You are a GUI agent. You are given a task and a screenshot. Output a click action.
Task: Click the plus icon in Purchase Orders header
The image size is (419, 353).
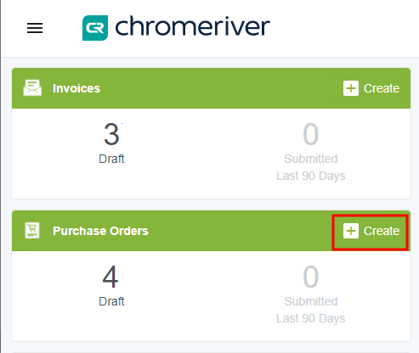(351, 231)
